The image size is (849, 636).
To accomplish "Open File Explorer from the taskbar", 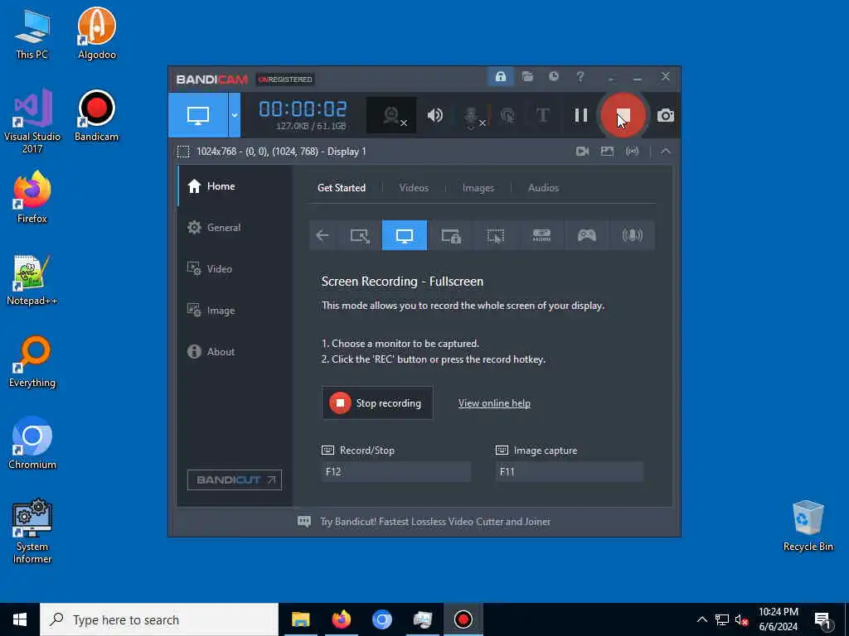I will tap(300, 619).
